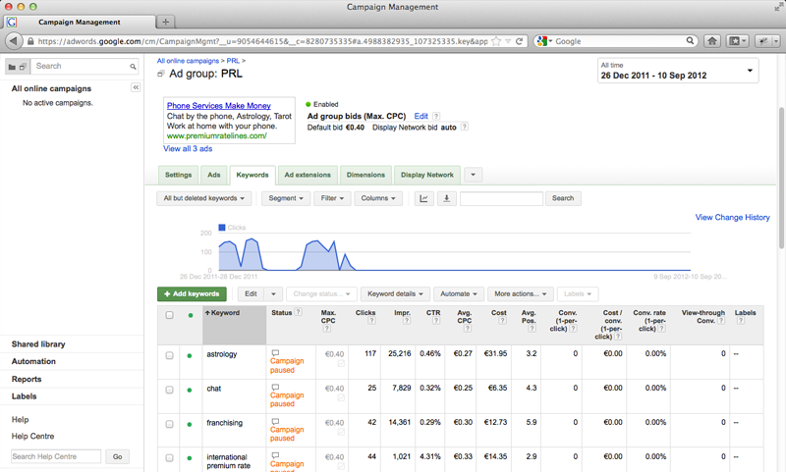Click View all 3 ads link
This screenshot has height=472, width=786.
coord(188,148)
